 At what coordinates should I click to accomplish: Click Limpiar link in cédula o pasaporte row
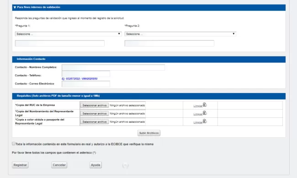click(198, 122)
